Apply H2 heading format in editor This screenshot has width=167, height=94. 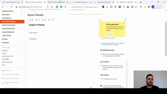[x=33, y=20]
